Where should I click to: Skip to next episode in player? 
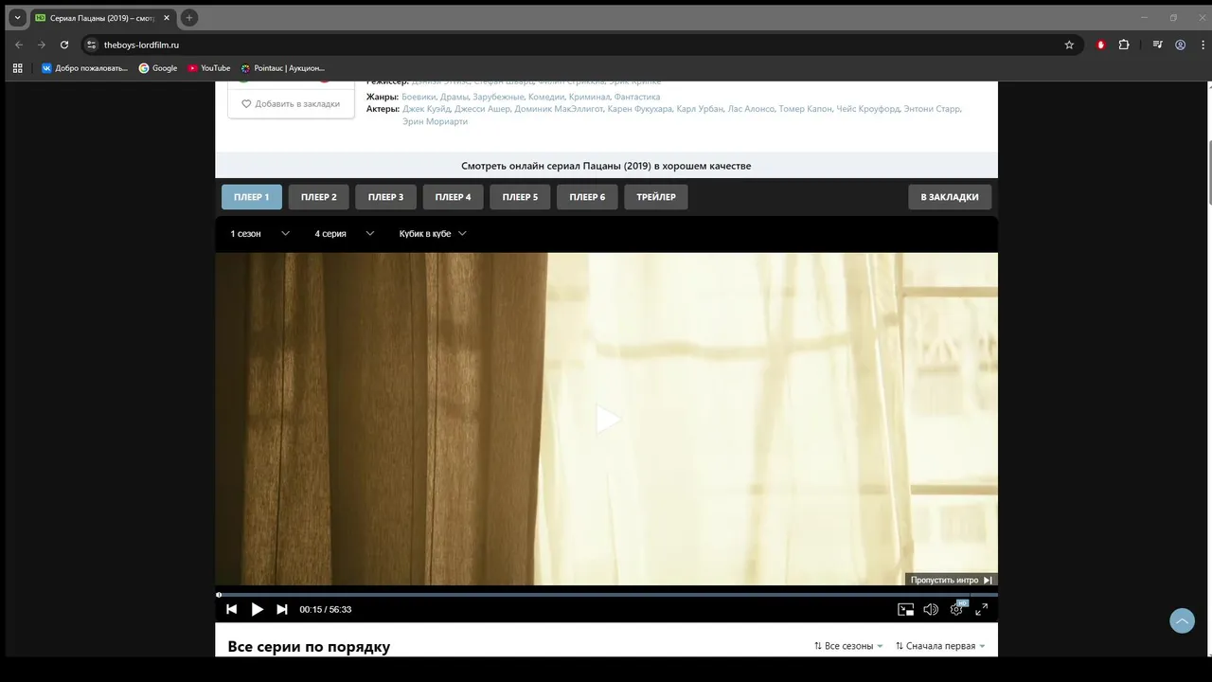tap(282, 609)
